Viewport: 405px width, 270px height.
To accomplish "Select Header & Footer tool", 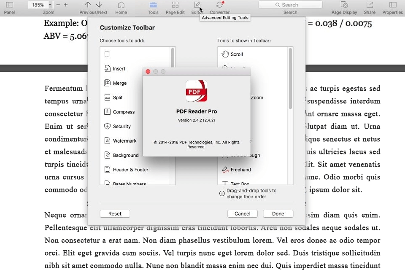I will pyautogui.click(x=135, y=170).
